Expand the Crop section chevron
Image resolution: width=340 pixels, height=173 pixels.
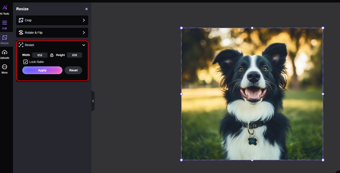coord(84,20)
